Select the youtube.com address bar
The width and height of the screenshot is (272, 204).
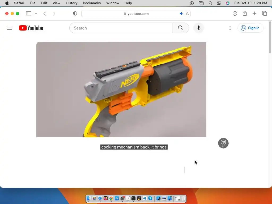[x=136, y=14]
